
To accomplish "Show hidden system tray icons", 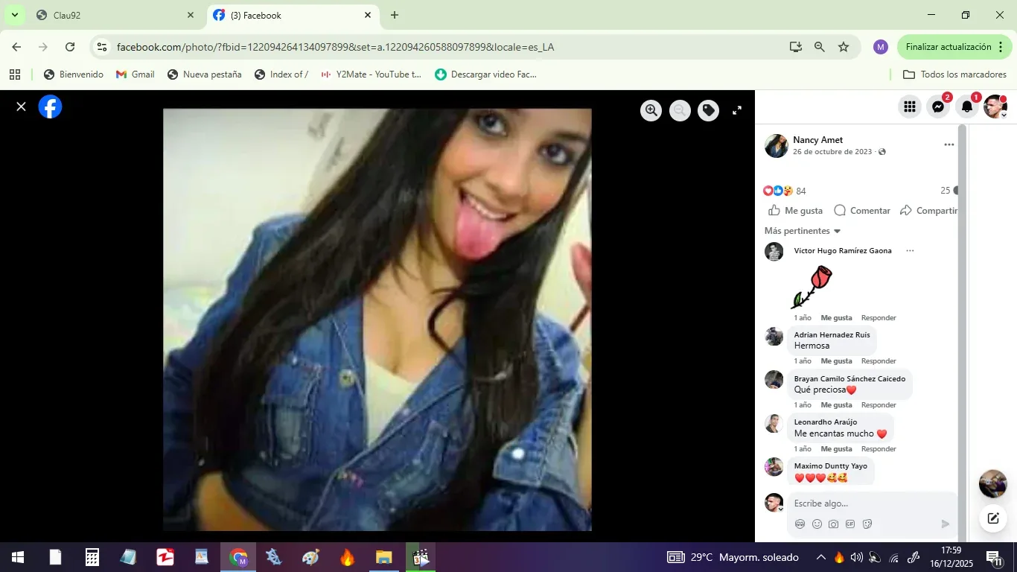I will coord(820,557).
